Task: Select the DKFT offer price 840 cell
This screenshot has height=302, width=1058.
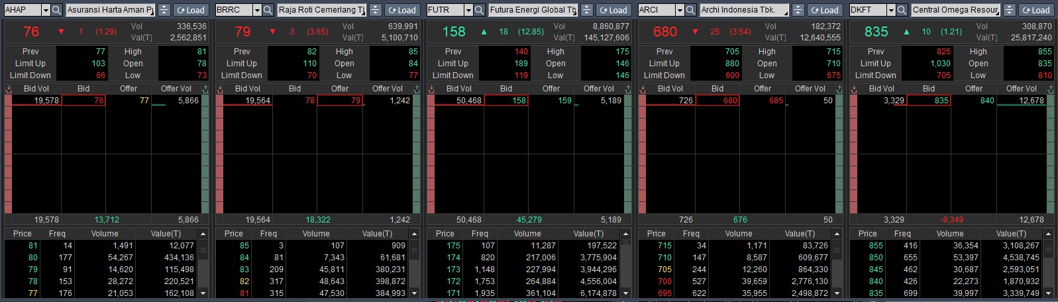Action: tap(973, 101)
